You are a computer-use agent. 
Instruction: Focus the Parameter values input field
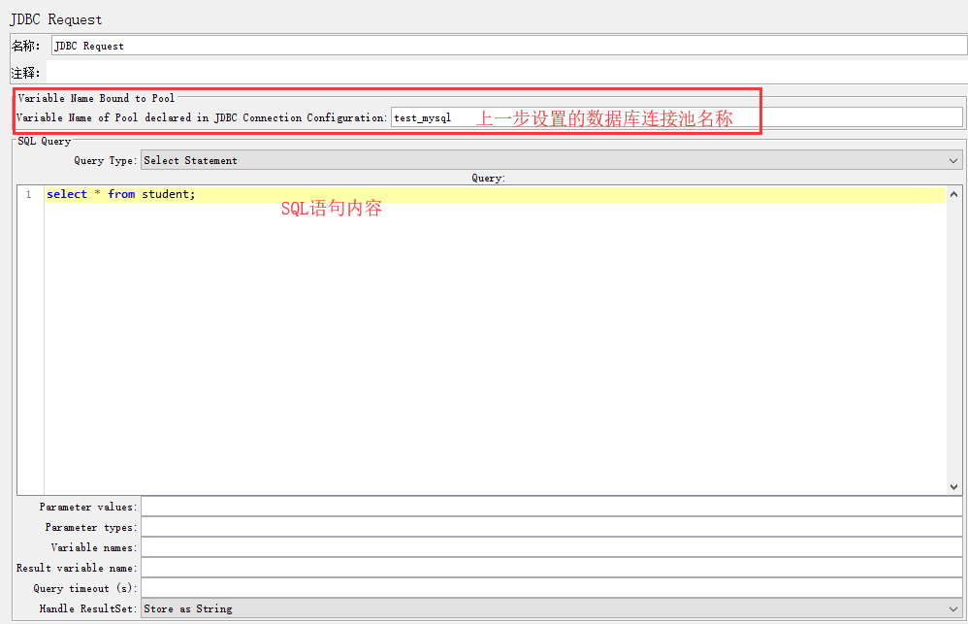tap(551, 507)
